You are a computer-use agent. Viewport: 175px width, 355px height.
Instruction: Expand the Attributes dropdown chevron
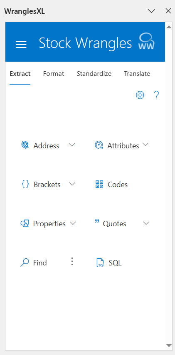[145, 145]
